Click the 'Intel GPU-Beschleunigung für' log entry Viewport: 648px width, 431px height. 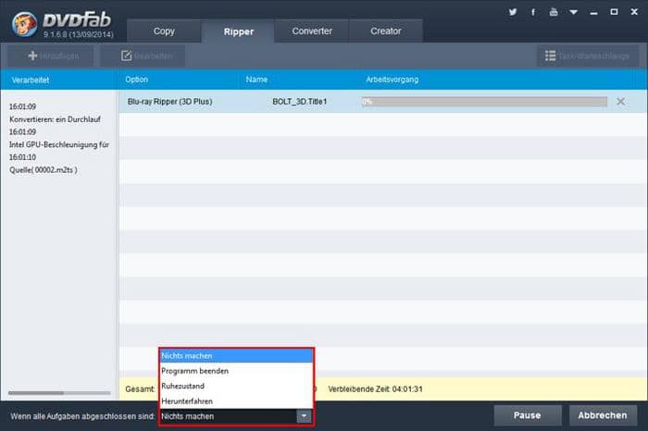[x=59, y=144]
